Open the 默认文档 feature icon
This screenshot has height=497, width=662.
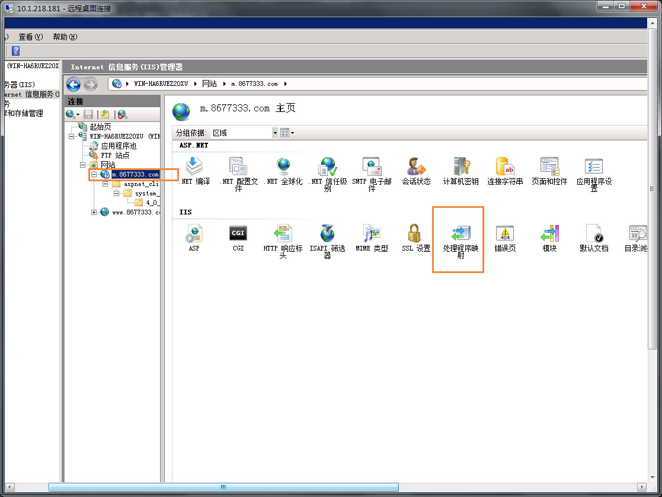(x=594, y=233)
